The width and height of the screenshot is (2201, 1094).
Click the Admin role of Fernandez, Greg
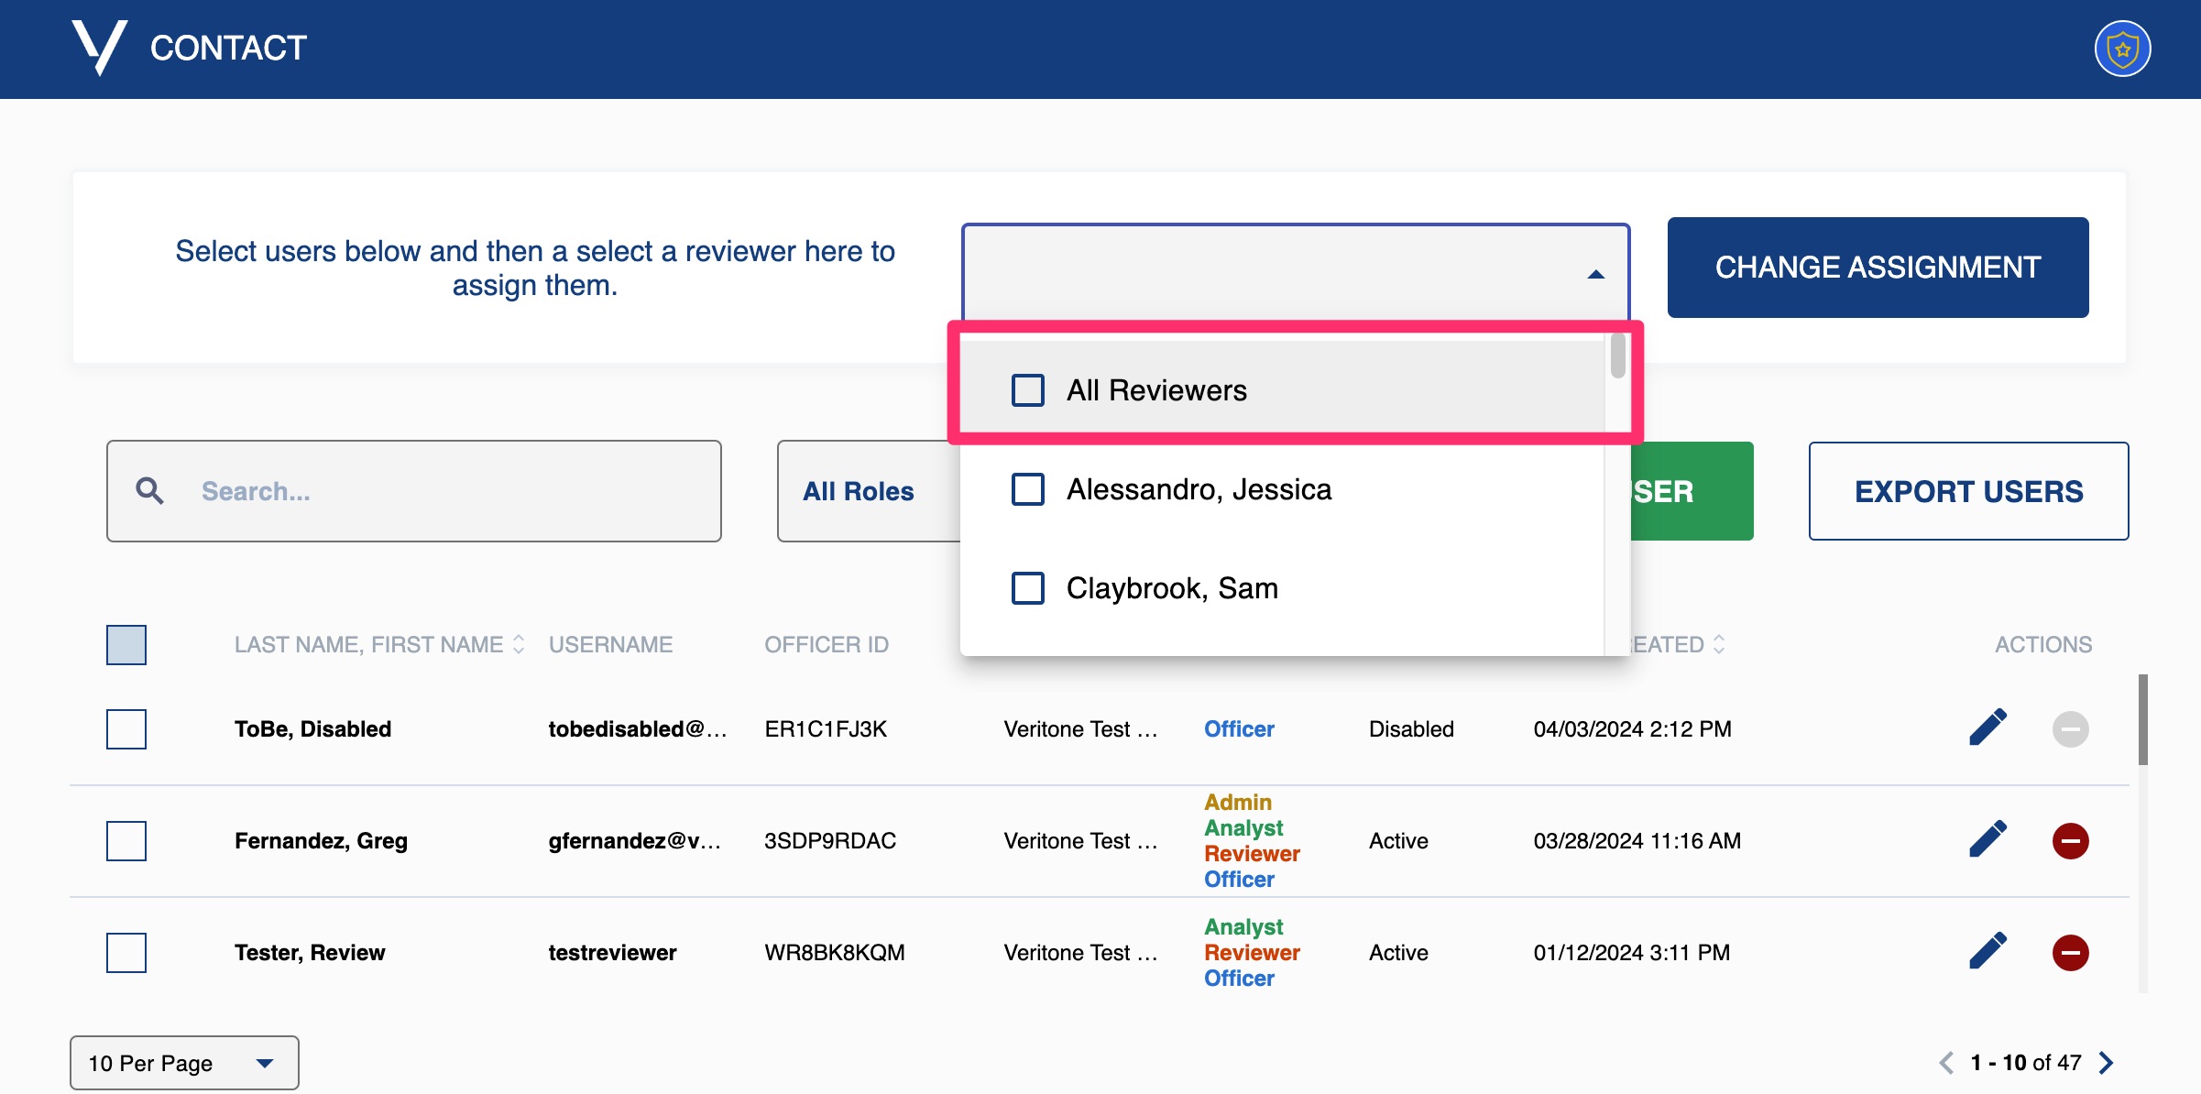click(1238, 802)
